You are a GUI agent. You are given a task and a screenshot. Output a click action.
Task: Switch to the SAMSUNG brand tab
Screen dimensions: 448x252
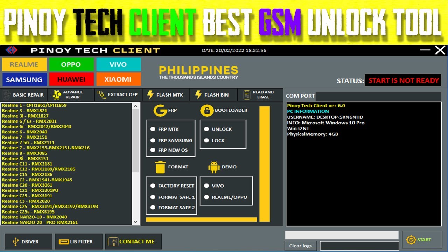coord(24,79)
